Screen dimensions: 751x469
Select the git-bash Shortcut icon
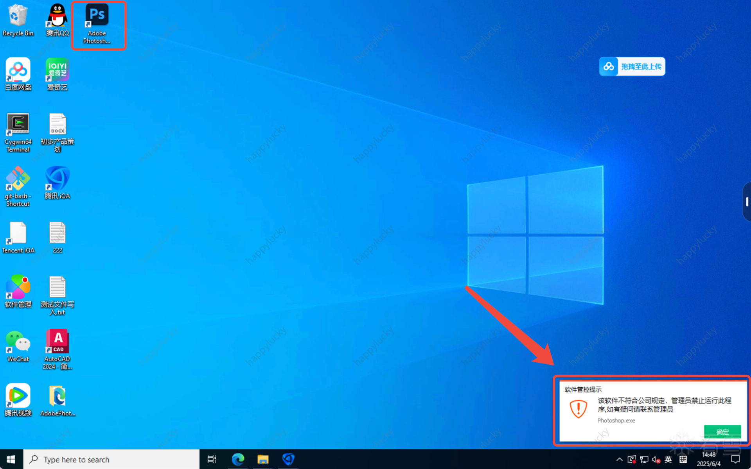point(18,179)
